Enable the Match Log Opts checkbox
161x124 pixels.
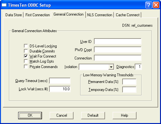tap(26, 61)
